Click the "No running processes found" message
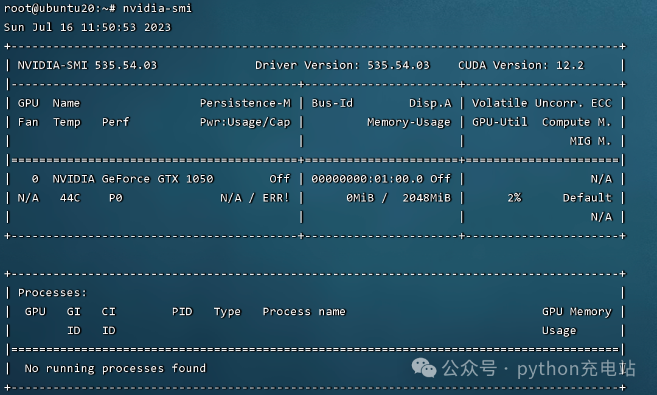This screenshot has height=395, width=657. (x=115, y=369)
